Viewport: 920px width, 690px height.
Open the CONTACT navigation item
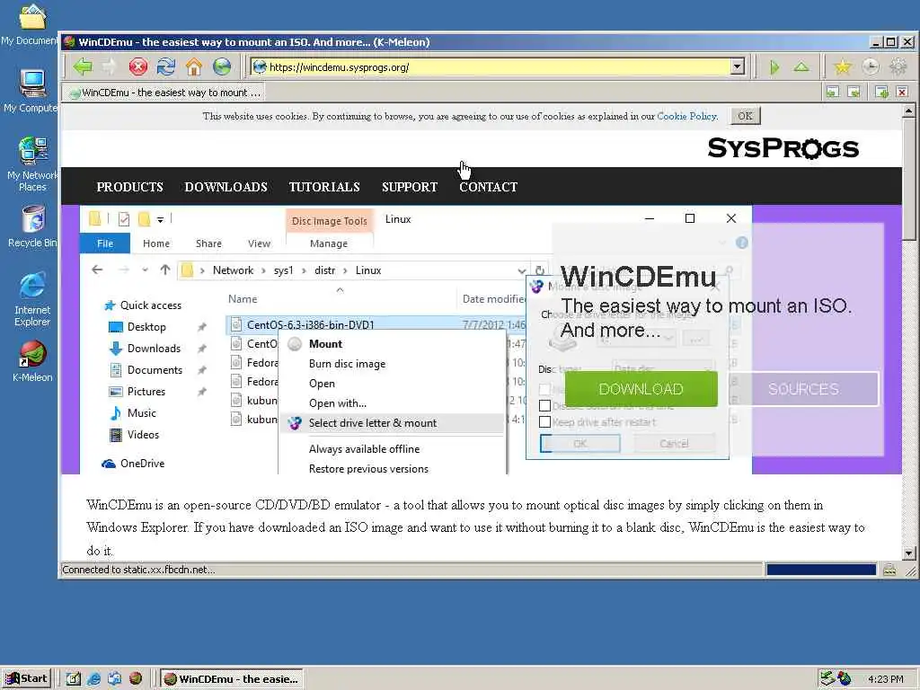[x=488, y=187]
